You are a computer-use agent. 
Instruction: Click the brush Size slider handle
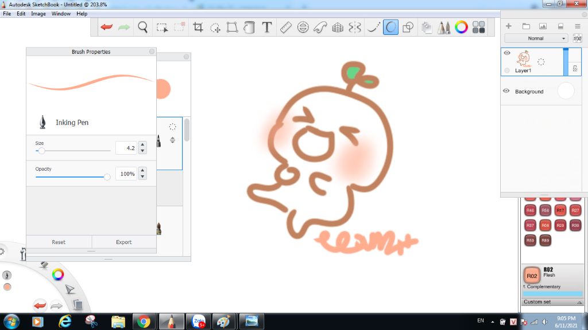coord(41,151)
